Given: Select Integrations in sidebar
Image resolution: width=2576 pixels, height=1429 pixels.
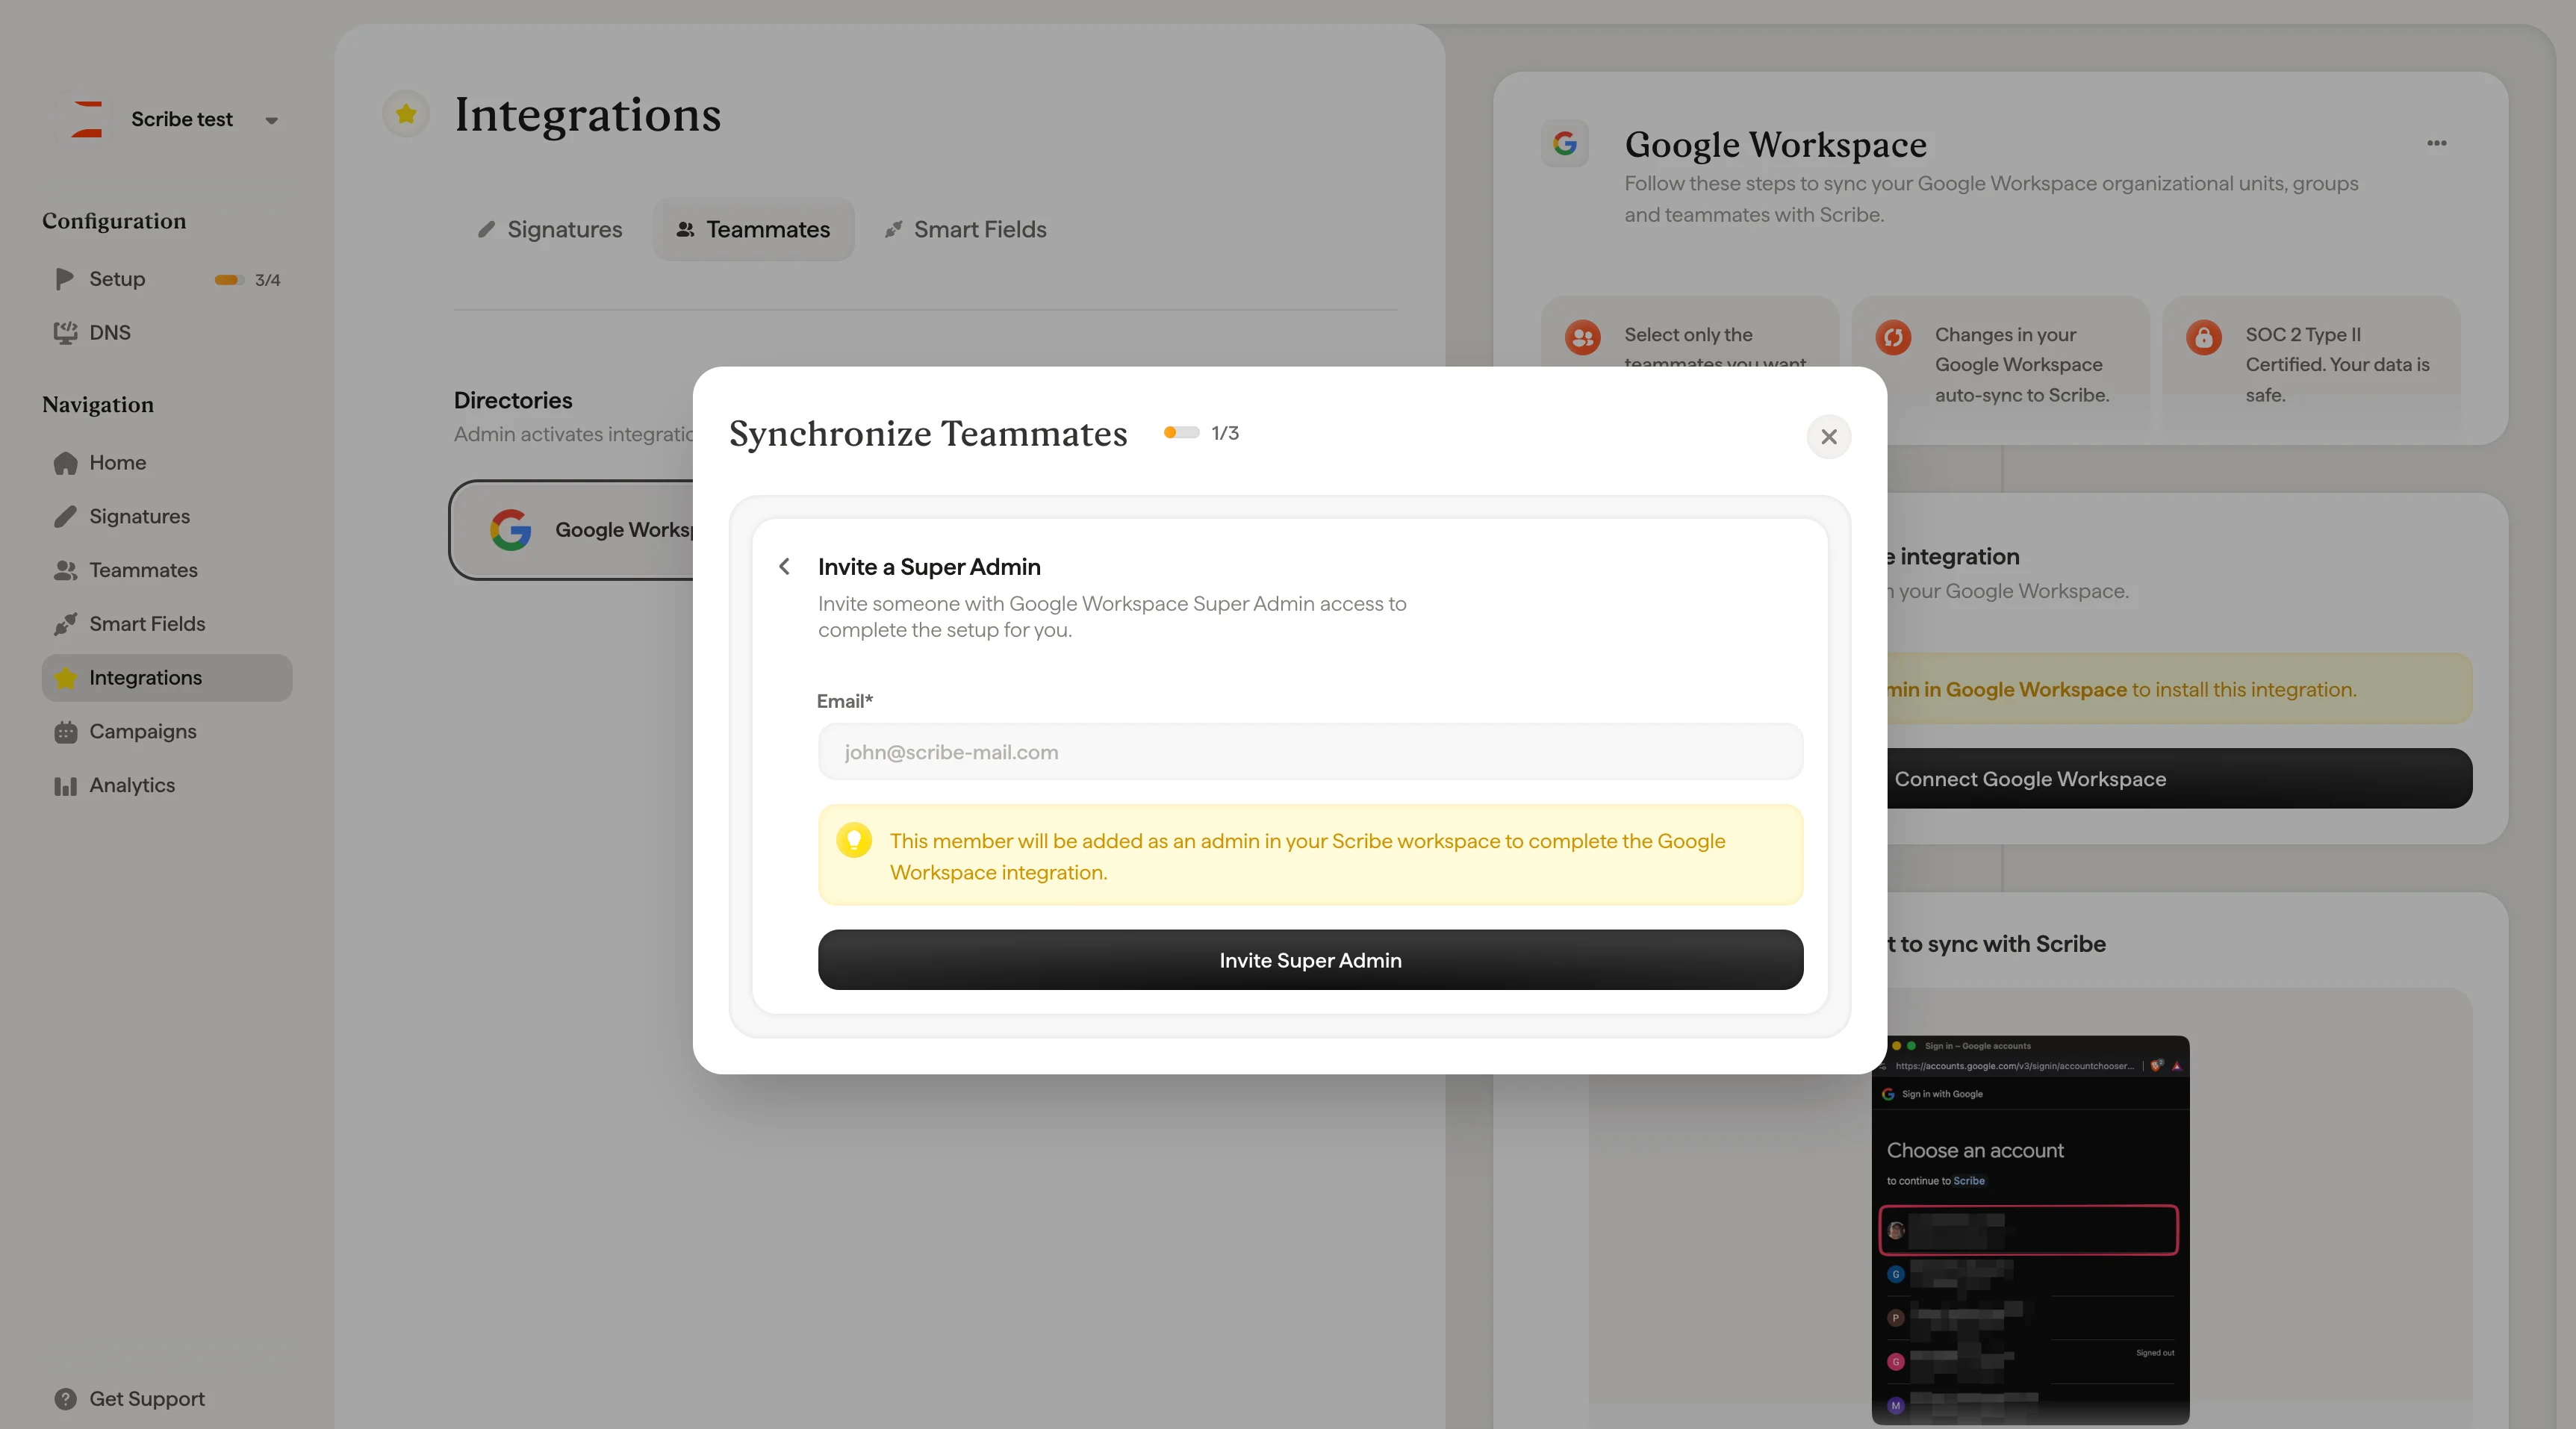Looking at the screenshot, I should (x=167, y=678).
